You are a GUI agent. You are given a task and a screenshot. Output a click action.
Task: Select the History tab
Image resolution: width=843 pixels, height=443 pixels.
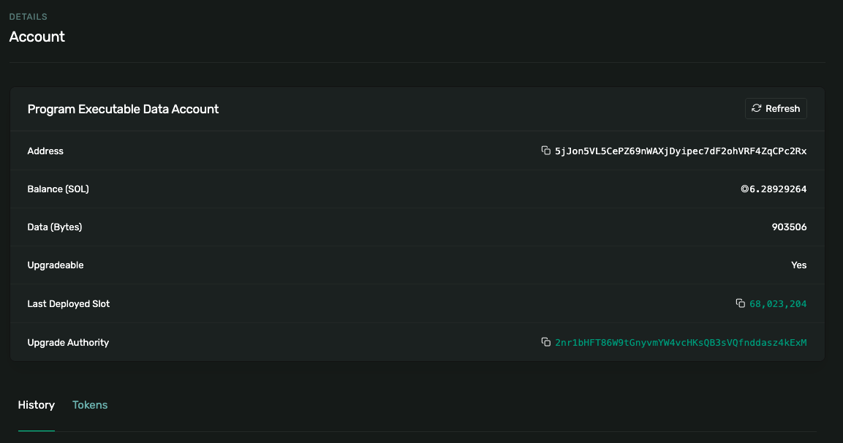coord(37,405)
